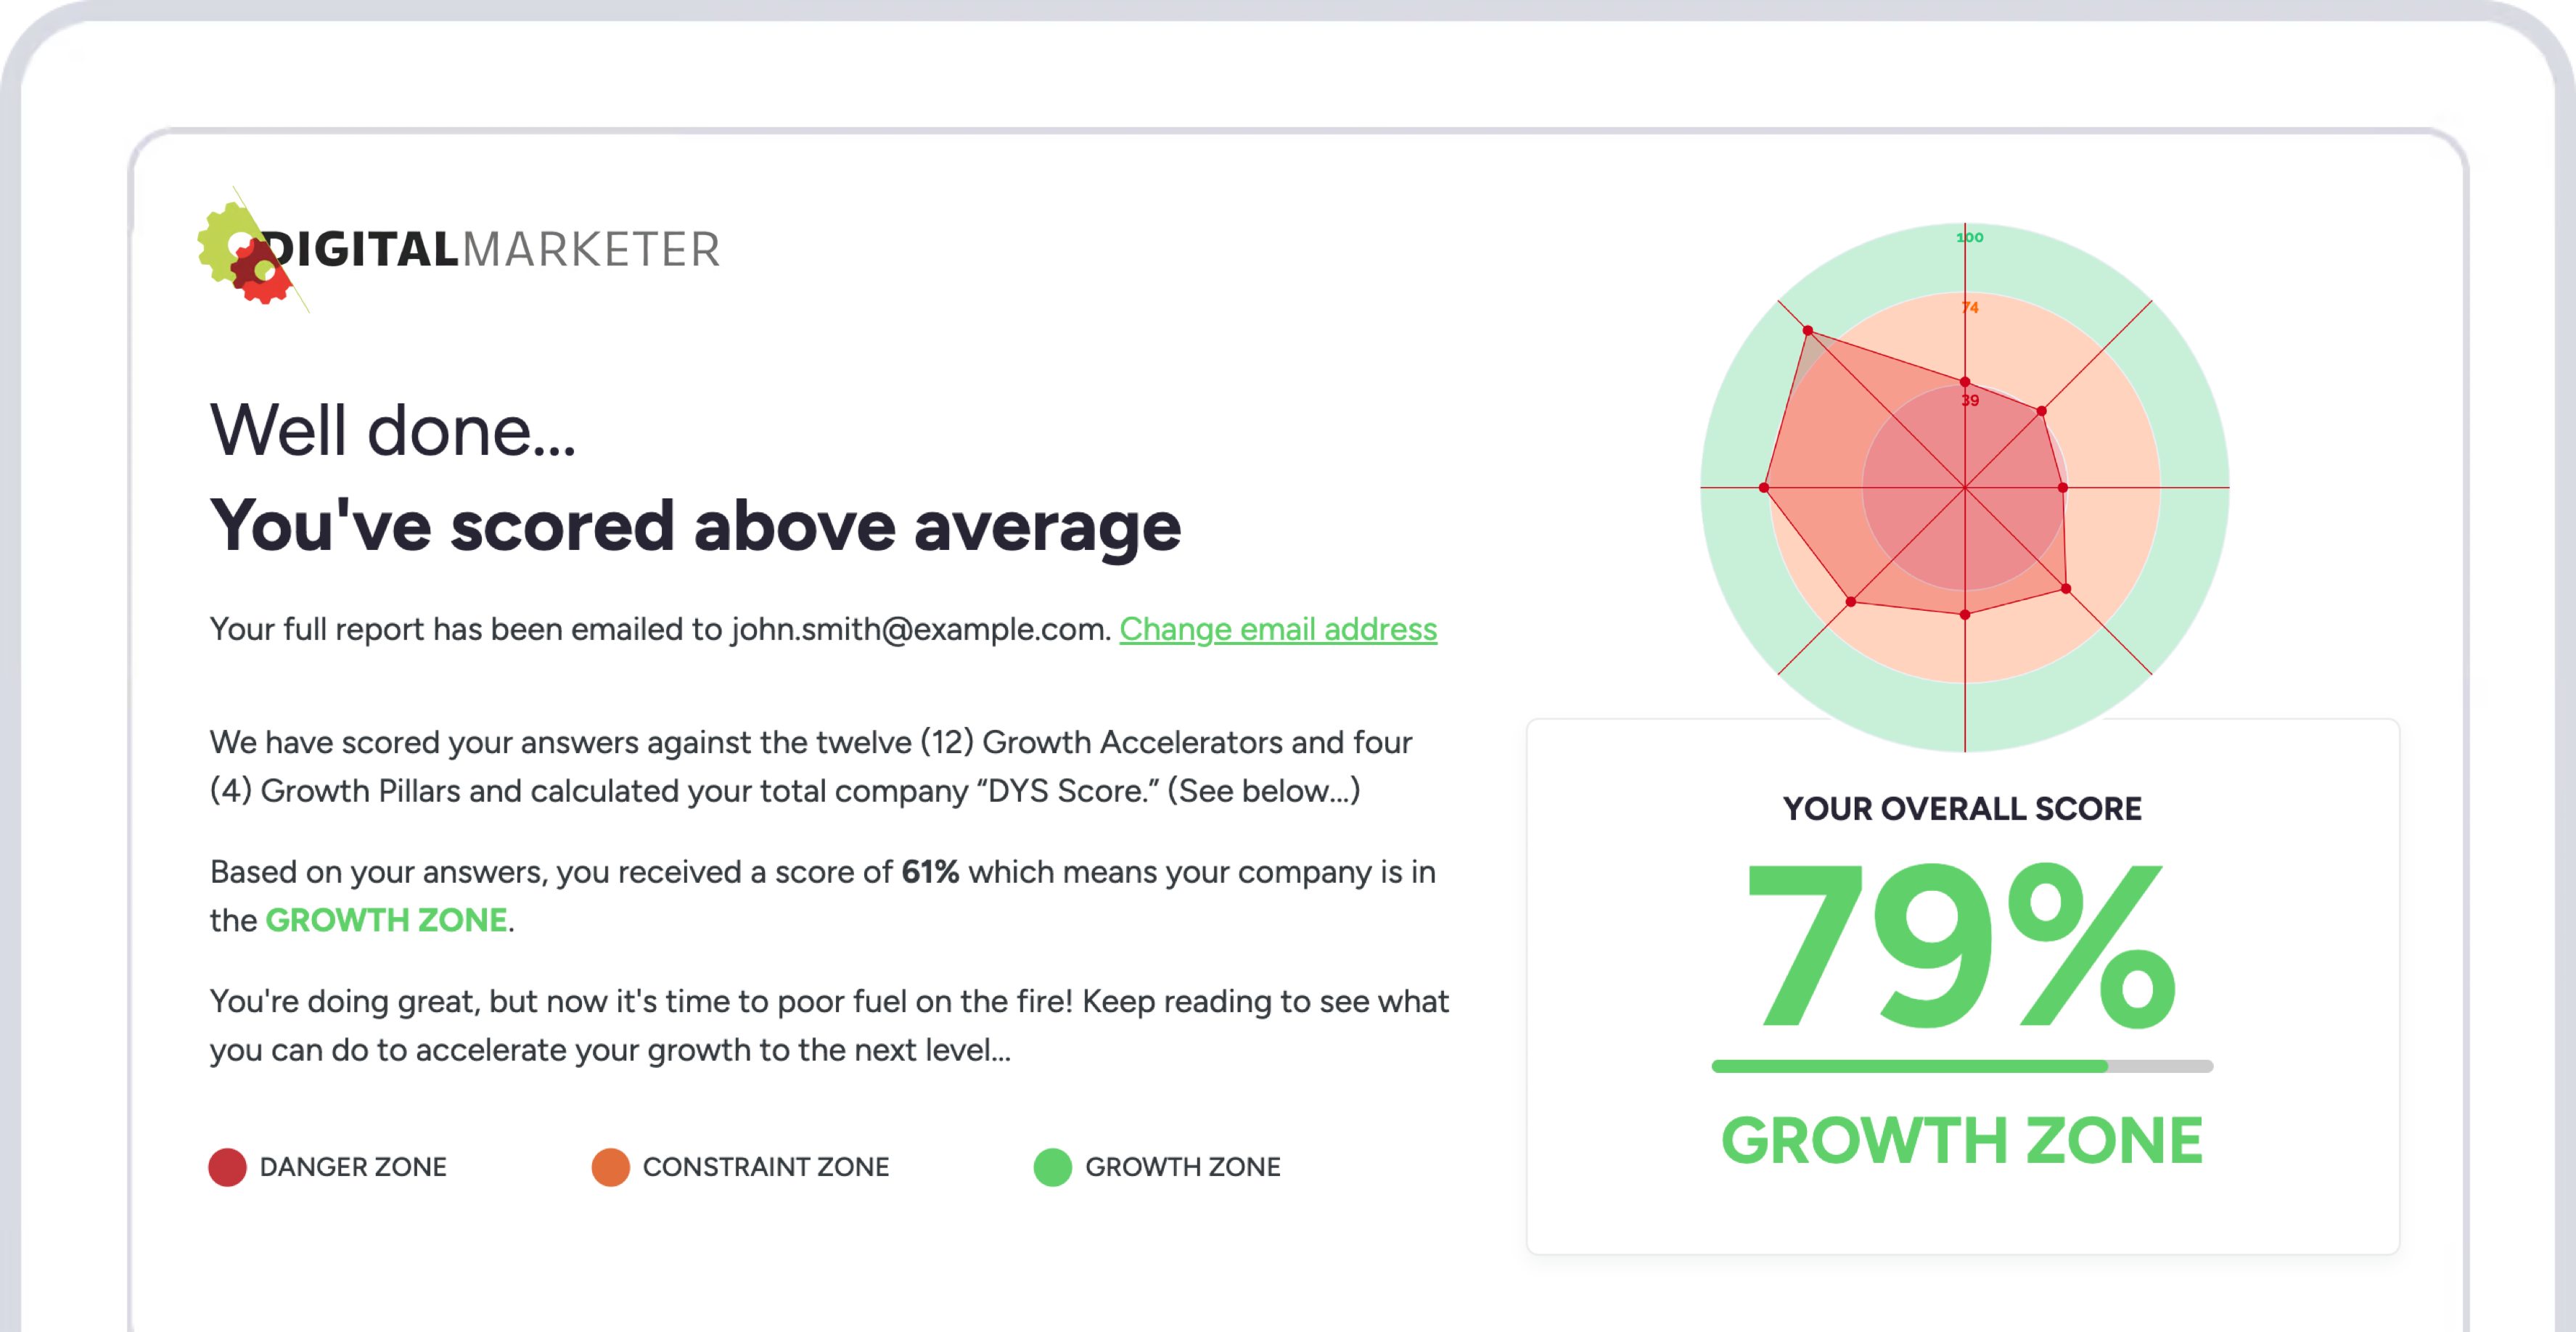This screenshot has width=2576, height=1332.
Task: Click the bold 61% score in the paragraph
Action: [x=930, y=872]
